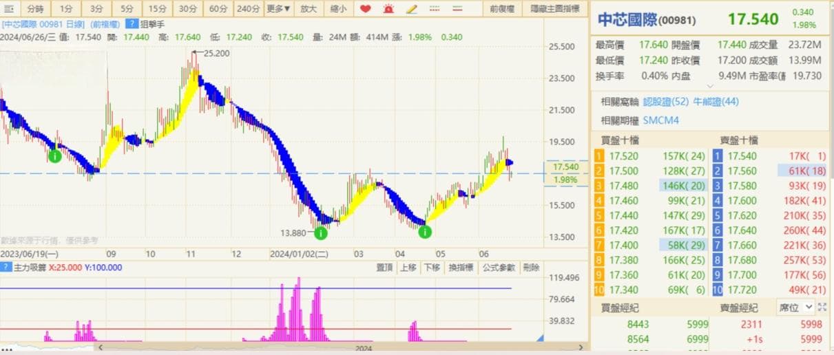Switch chart to 240分 timeframe

(248, 9)
